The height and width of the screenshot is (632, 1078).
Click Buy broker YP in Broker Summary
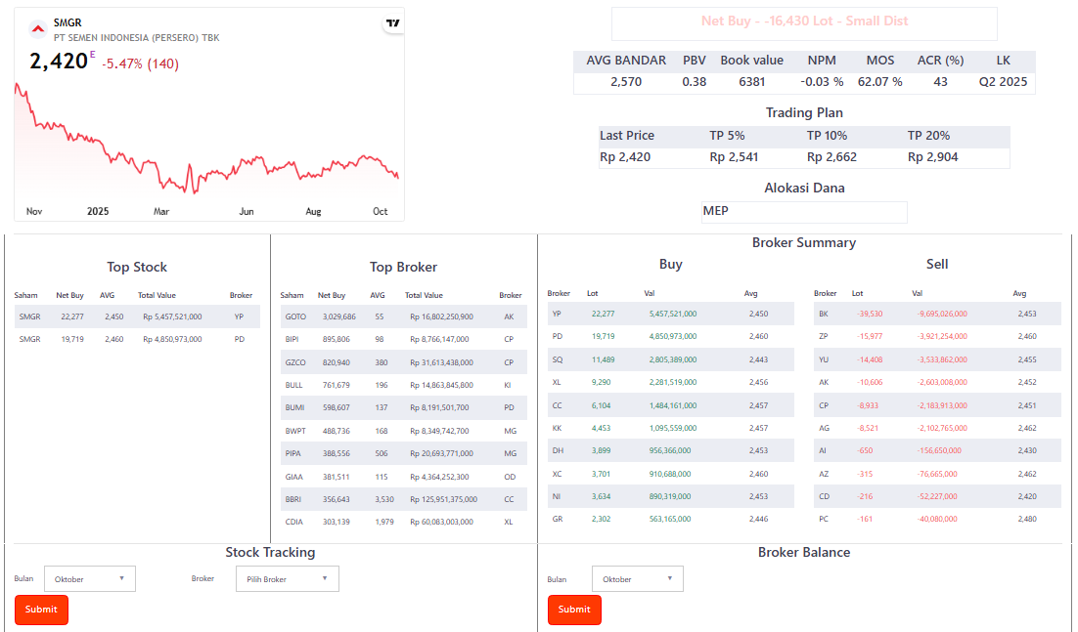tap(670, 314)
